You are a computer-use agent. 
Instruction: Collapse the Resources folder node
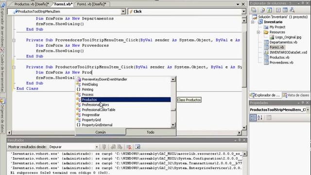[x=259, y=32]
